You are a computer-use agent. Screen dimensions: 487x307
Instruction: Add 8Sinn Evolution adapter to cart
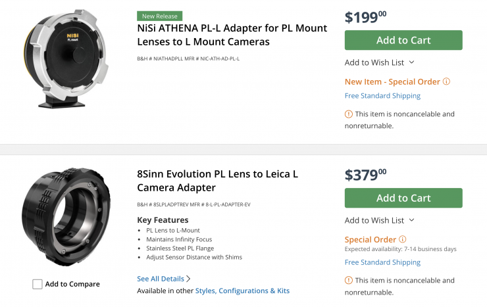click(x=403, y=198)
